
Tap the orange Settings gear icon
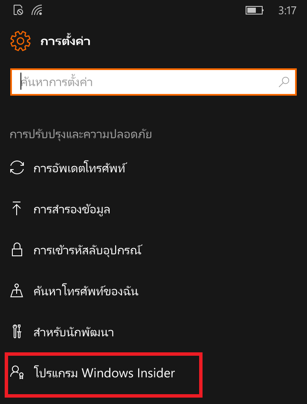(x=20, y=41)
